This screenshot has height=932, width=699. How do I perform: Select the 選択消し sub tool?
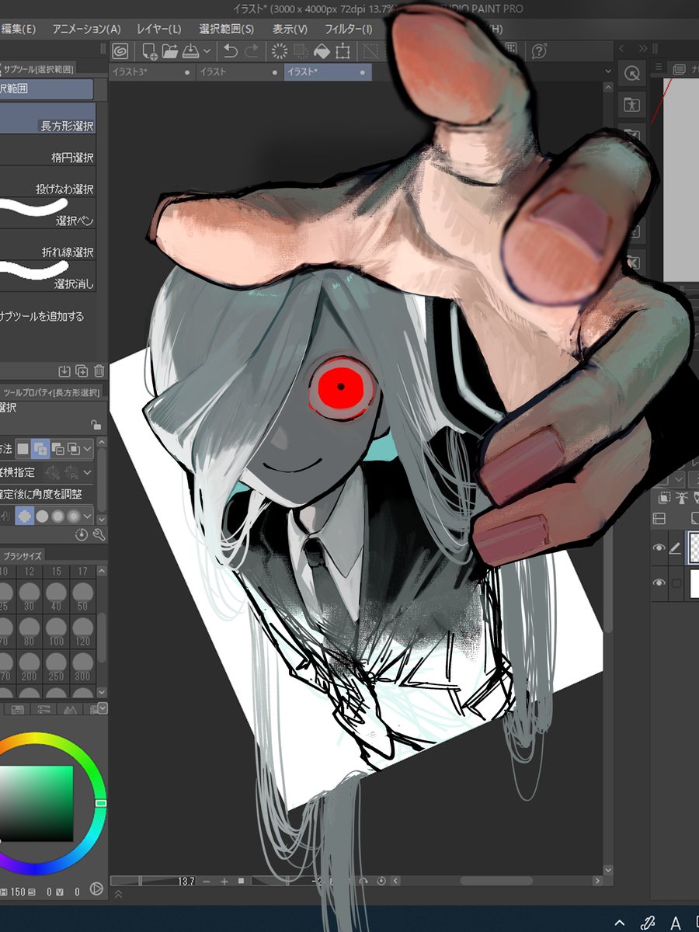[x=47, y=276]
